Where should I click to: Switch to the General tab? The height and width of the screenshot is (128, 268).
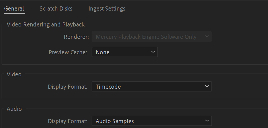click(14, 9)
